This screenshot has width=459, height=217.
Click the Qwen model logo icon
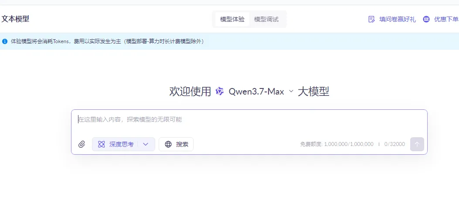point(220,91)
